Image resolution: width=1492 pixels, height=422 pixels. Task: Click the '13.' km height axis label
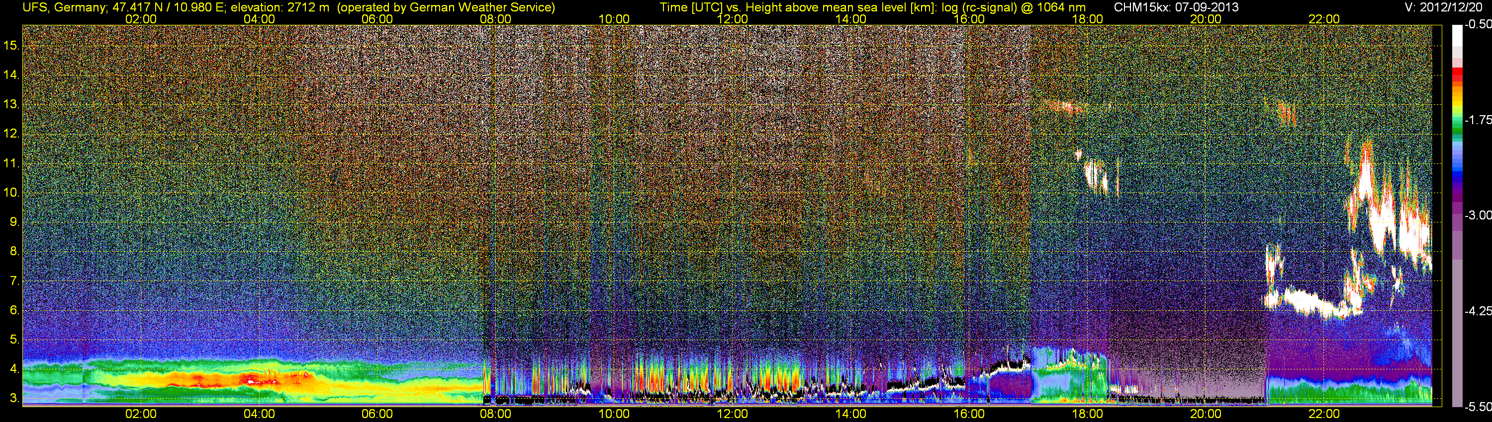click(11, 104)
